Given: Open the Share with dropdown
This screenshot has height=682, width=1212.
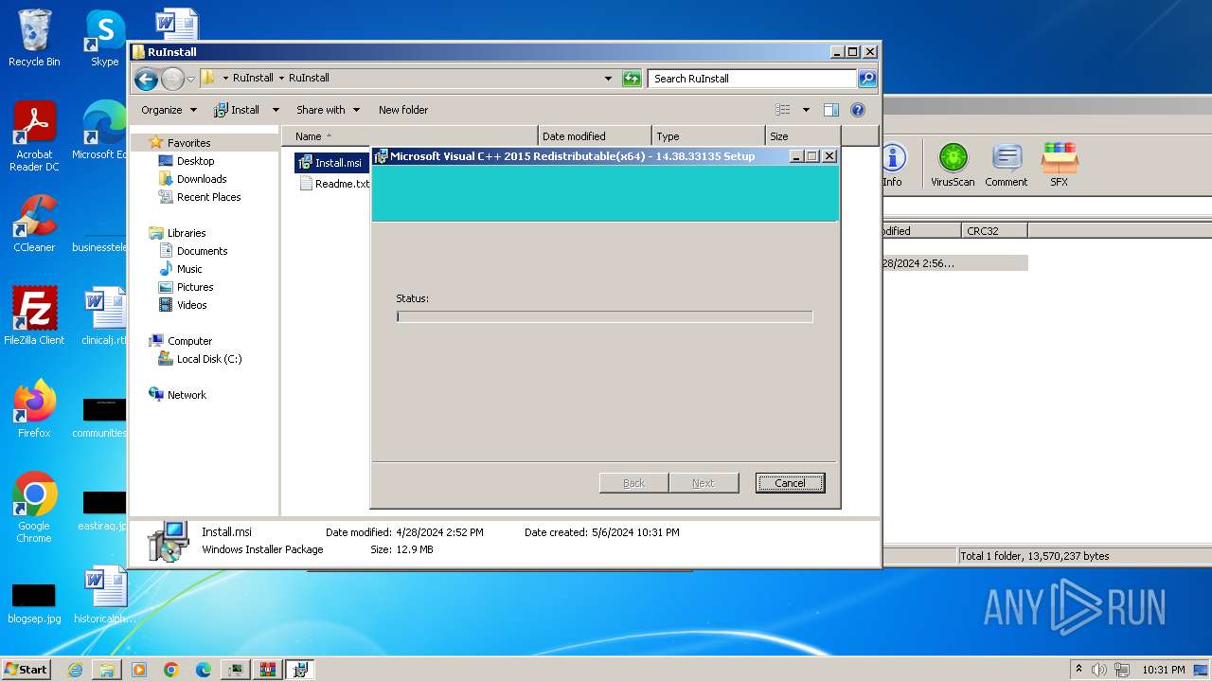Looking at the screenshot, I should coord(328,110).
